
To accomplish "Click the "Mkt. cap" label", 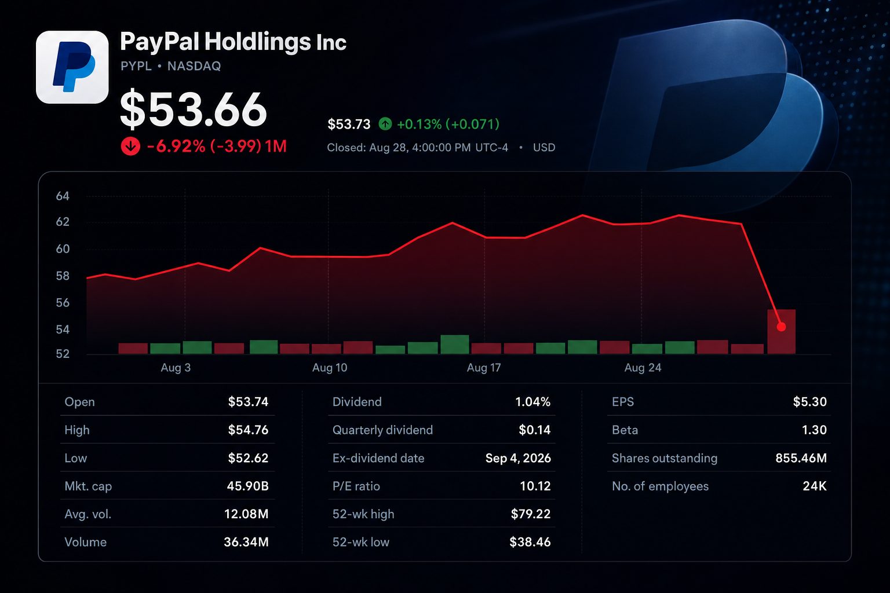I will pyautogui.click(x=88, y=486).
